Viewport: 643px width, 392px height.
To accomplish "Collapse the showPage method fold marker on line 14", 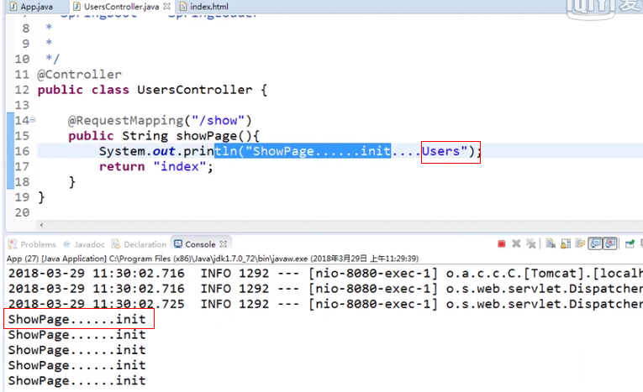I will (33, 120).
